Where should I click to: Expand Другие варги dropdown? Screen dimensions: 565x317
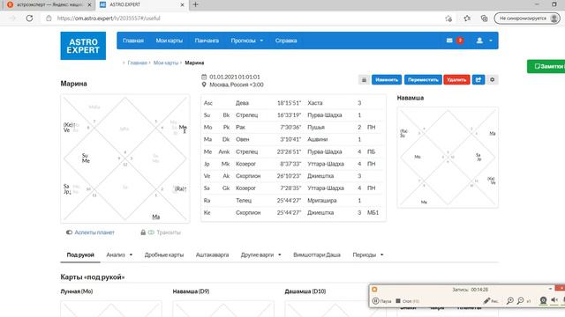tap(261, 254)
